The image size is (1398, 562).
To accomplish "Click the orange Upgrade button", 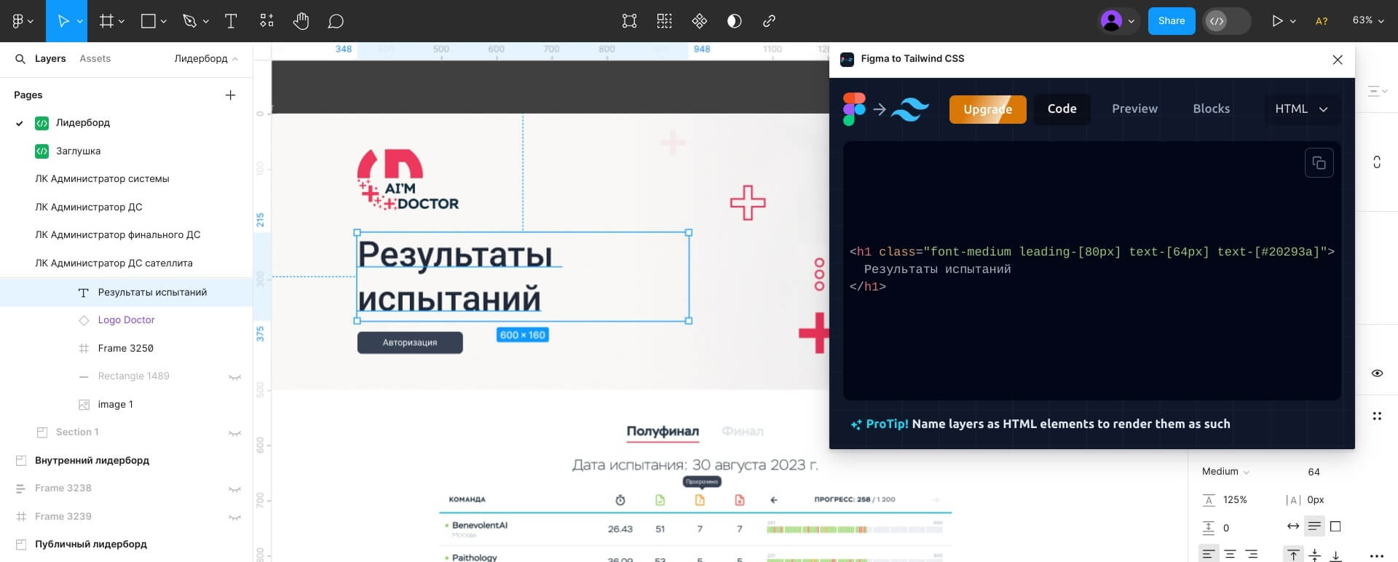I will pos(987,109).
